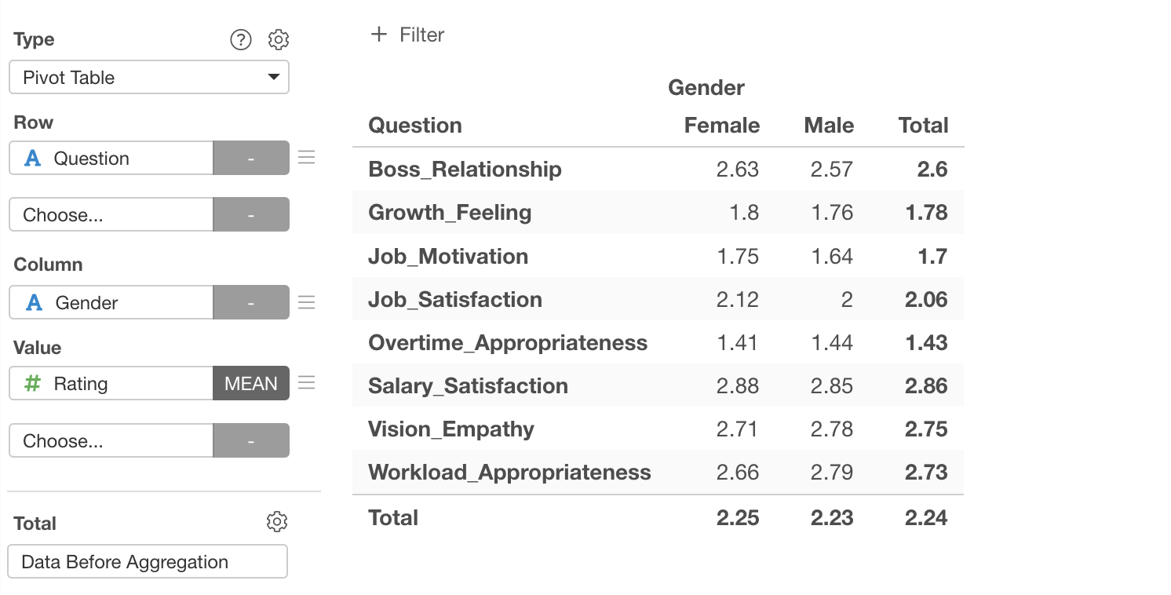Open chart type settings gear
This screenshot has height=595, width=1171.
click(279, 39)
